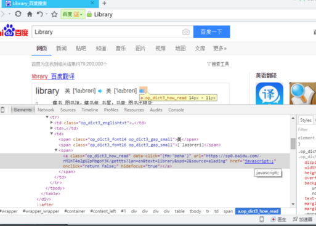Expand the collapsed <td>…</td> node
This screenshot has height=226, width=316.
pos(52,128)
